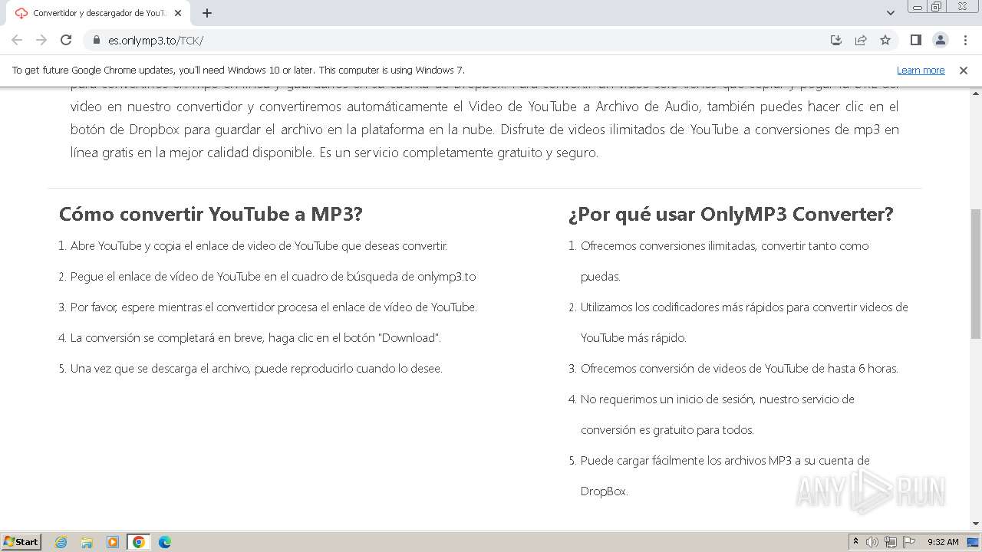Open the Learn more link
This screenshot has width=982, height=552.
click(921, 70)
